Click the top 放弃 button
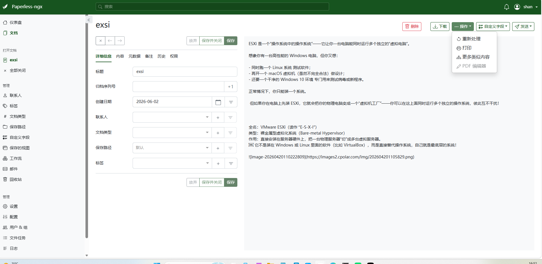The image size is (542, 264). [193, 41]
